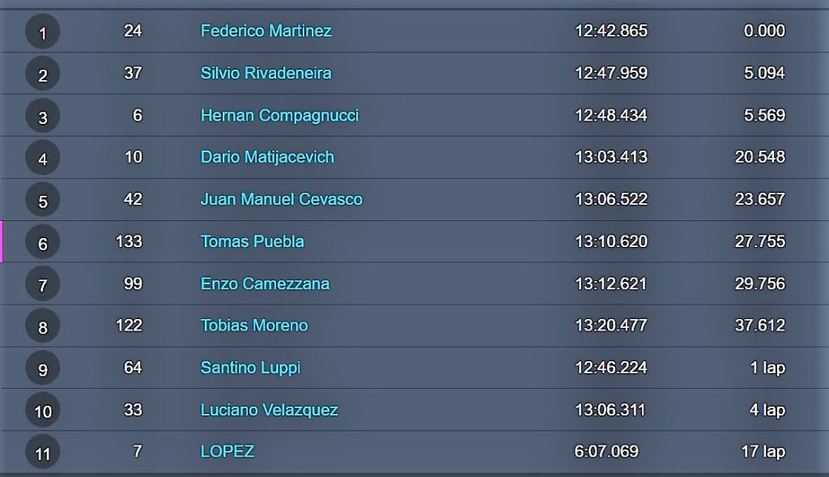Image resolution: width=829 pixels, height=477 pixels.
Task: Select Dario Matijacevich driver name
Action: pyautogui.click(x=267, y=157)
